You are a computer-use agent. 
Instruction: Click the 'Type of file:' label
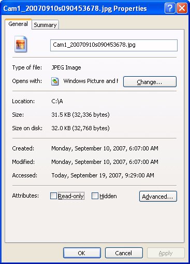point(27,67)
